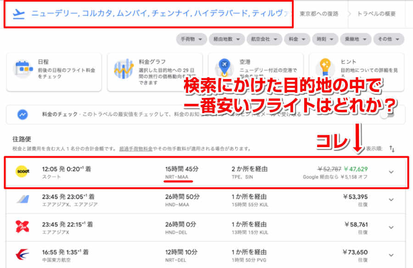Open the 乗継地 connecting airports filter dropdown
413x268 pixels.
(x=356, y=39)
